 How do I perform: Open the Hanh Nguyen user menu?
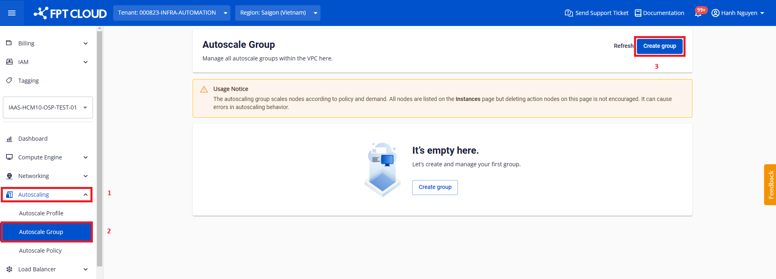click(x=738, y=13)
